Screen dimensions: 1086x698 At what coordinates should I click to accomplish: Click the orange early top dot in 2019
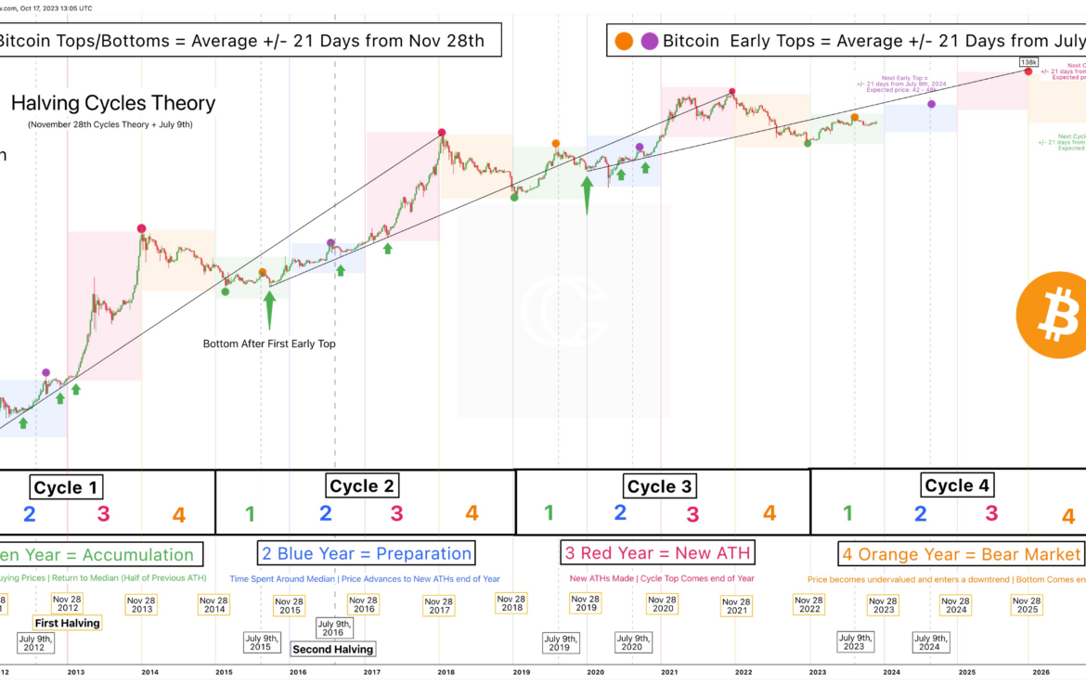(555, 143)
